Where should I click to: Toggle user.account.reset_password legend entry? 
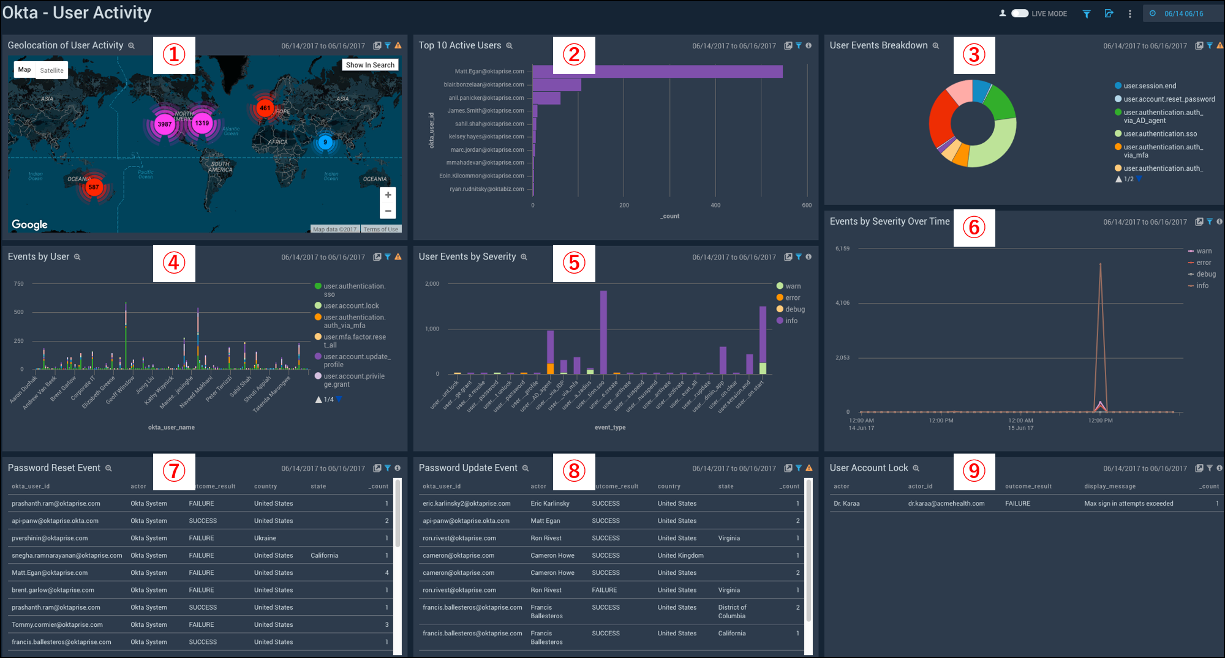pos(1165,99)
